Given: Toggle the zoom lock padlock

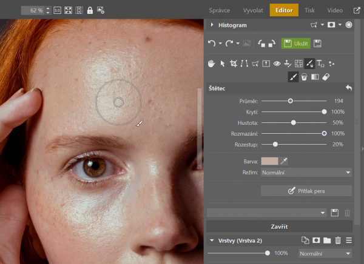Looking at the screenshot, I should [x=90, y=10].
